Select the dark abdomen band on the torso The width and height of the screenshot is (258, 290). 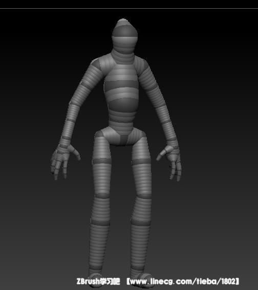point(122,104)
